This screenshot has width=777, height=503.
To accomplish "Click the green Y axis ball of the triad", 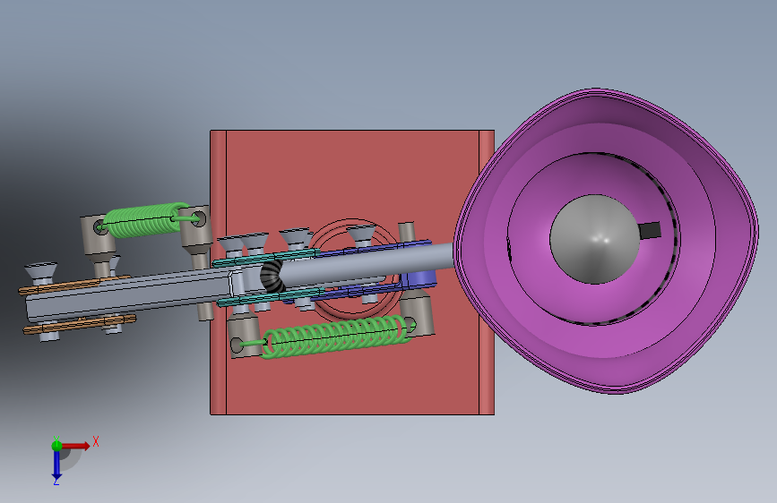I will [x=56, y=446].
